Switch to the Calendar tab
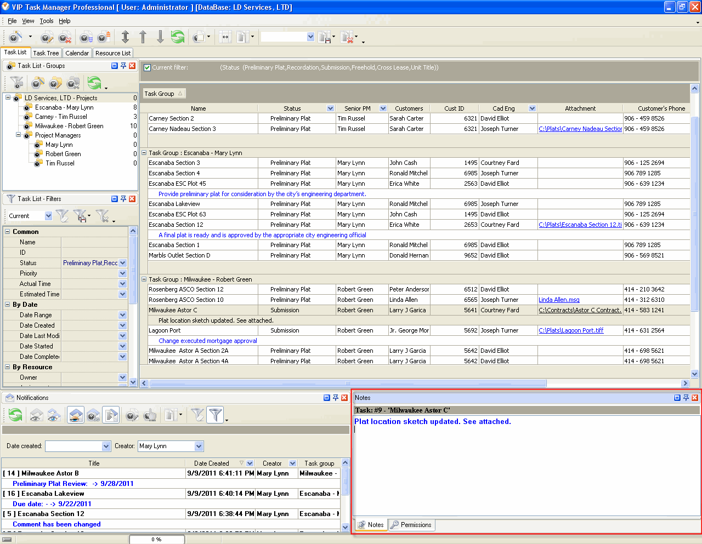The height and width of the screenshot is (544, 702). point(77,53)
